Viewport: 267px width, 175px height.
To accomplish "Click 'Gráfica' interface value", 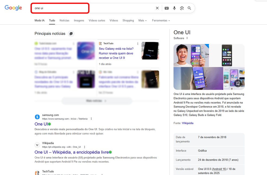I will click(202, 151).
